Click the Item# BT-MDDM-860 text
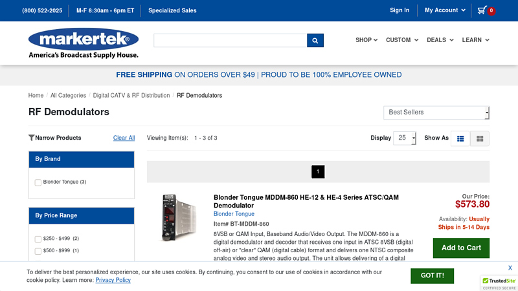This screenshot has height=291, width=518. (x=241, y=224)
